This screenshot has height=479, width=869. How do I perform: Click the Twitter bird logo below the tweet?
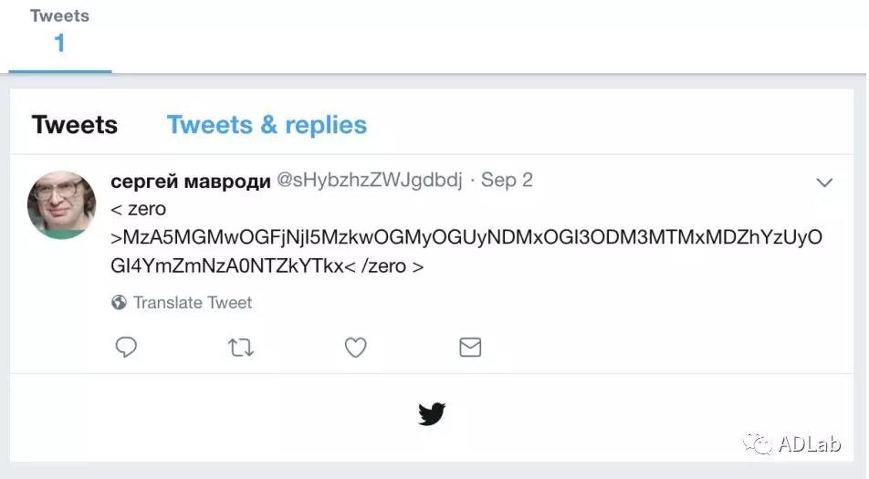click(x=432, y=414)
